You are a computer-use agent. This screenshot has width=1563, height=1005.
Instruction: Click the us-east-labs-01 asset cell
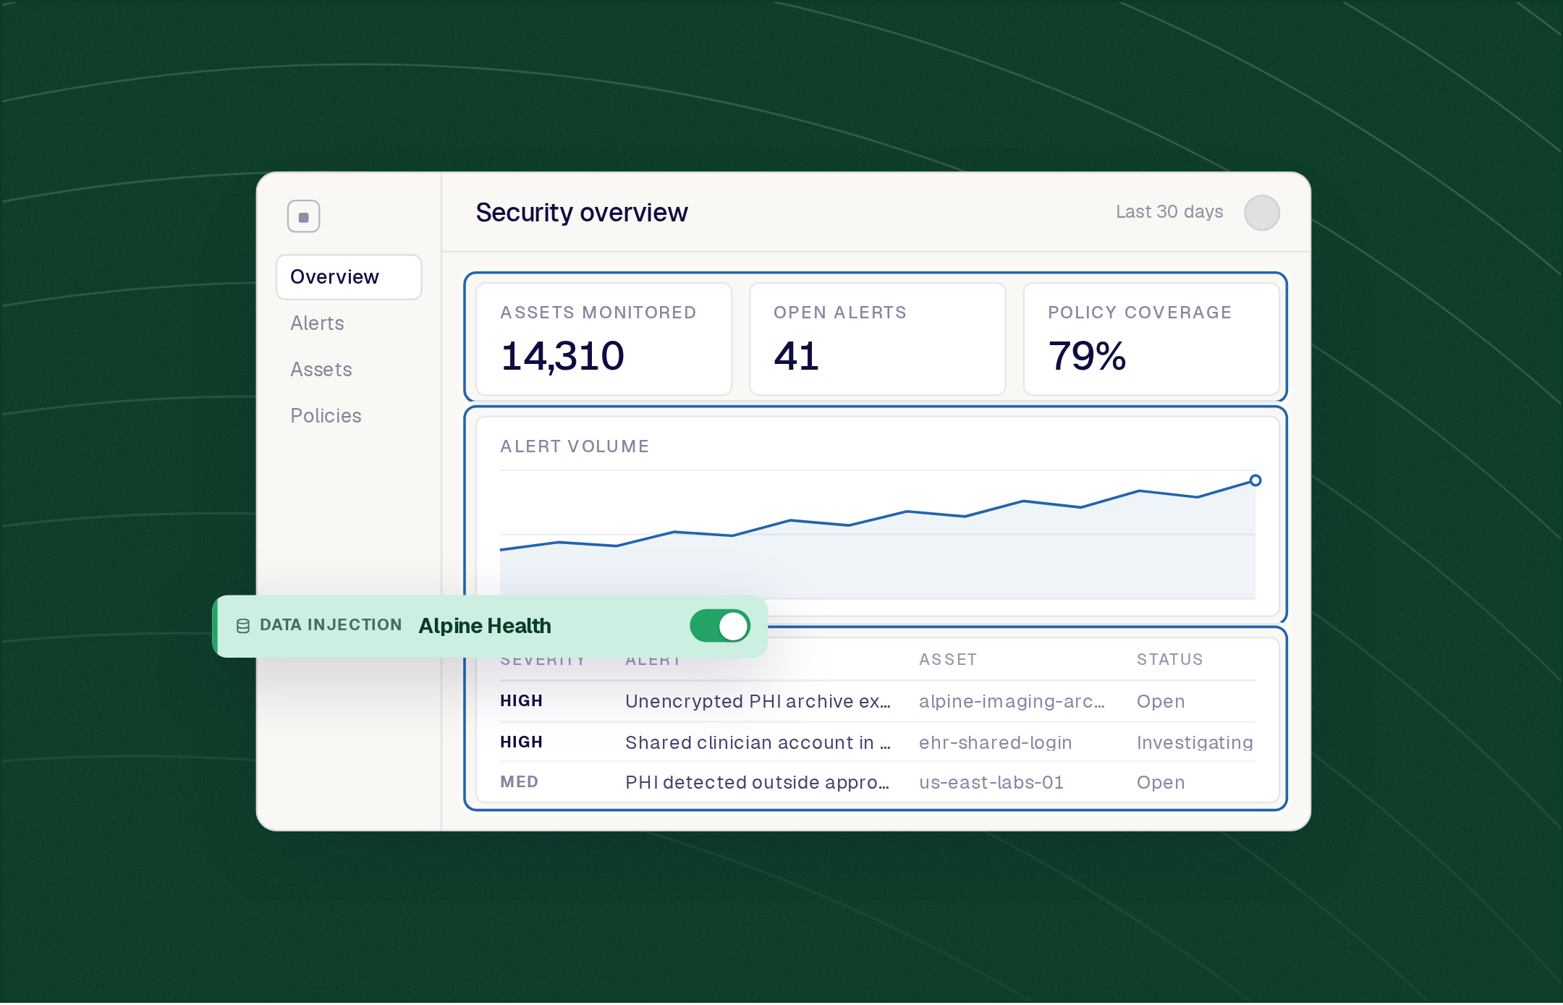click(x=991, y=782)
